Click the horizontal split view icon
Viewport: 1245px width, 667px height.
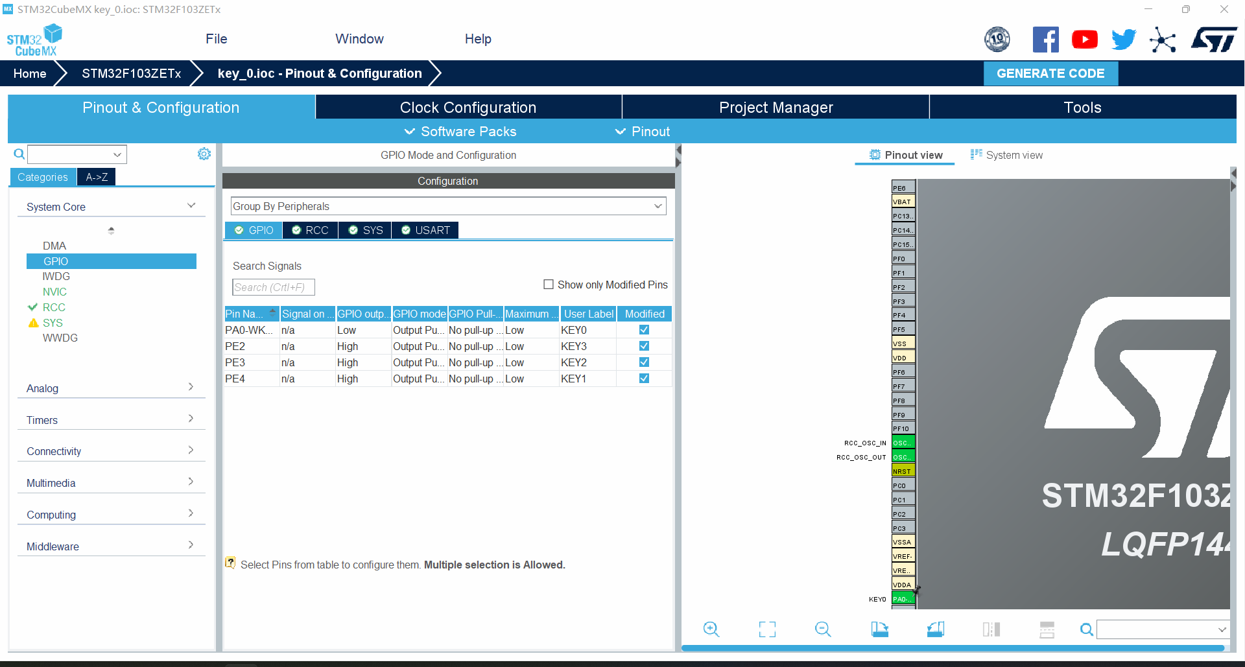click(1047, 629)
